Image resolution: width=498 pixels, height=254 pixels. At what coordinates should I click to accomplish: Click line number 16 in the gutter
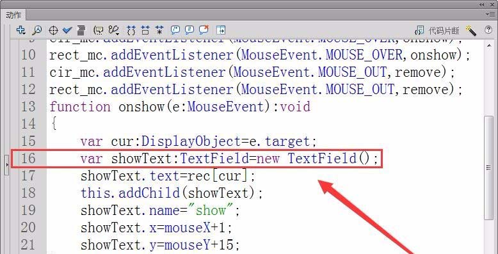28,159
